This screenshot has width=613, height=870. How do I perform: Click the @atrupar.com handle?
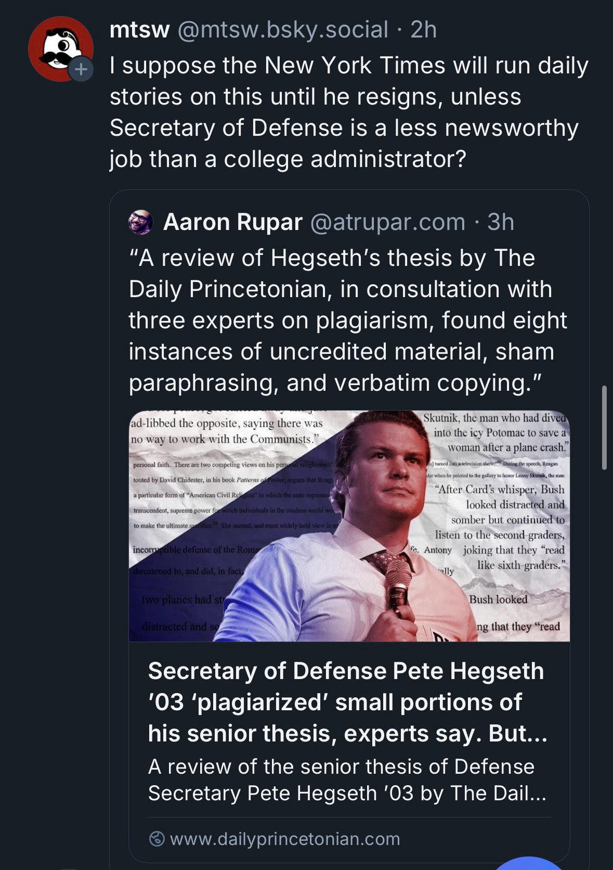click(387, 222)
